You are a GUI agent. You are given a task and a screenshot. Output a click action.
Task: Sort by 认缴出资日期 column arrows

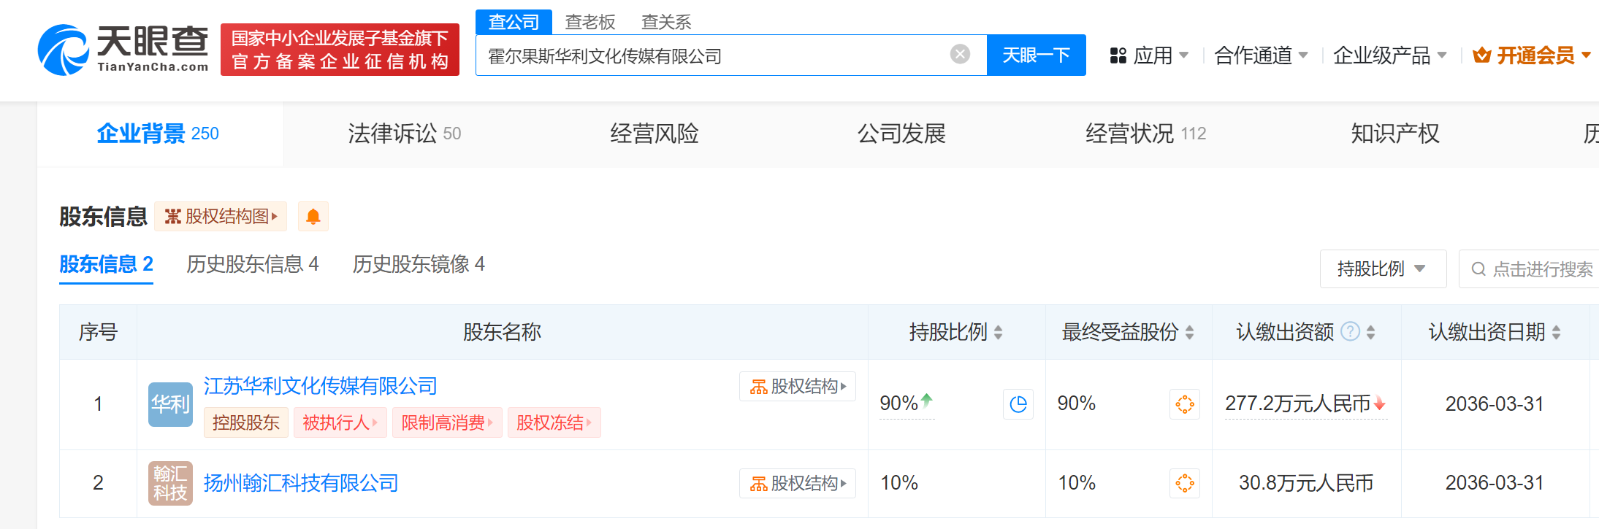tap(1556, 333)
